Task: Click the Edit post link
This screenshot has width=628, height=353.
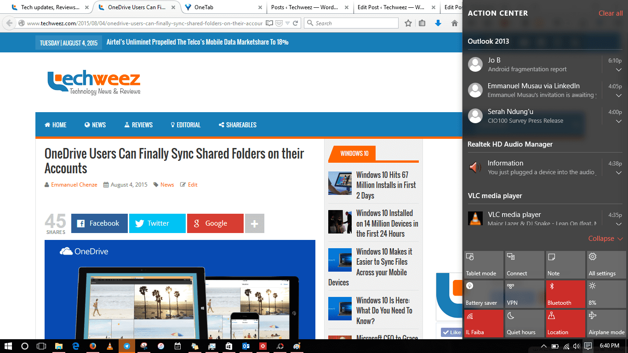Action: click(x=193, y=185)
